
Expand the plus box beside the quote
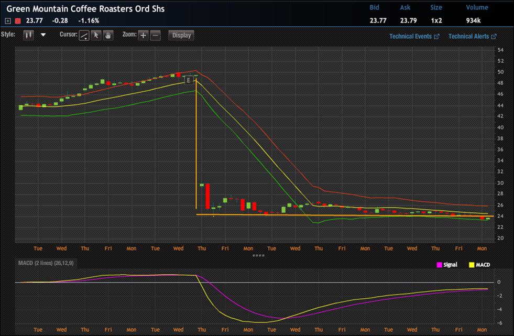pos(8,21)
